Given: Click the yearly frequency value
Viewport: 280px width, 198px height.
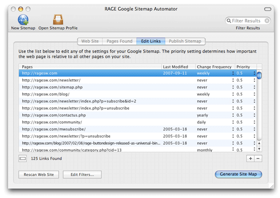Looking at the screenshot, I should tap(202, 115).
